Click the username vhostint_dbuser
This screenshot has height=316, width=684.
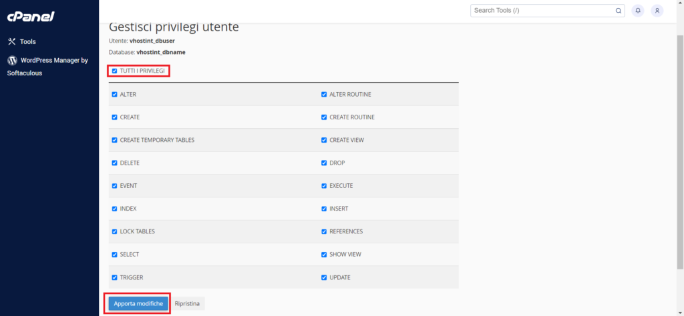tap(152, 41)
